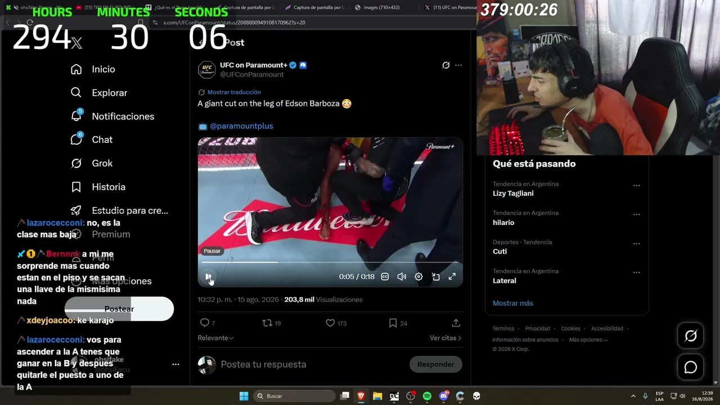Open Estudio para creadores in sidebar
Screen dimensions: 720x405
point(119,210)
